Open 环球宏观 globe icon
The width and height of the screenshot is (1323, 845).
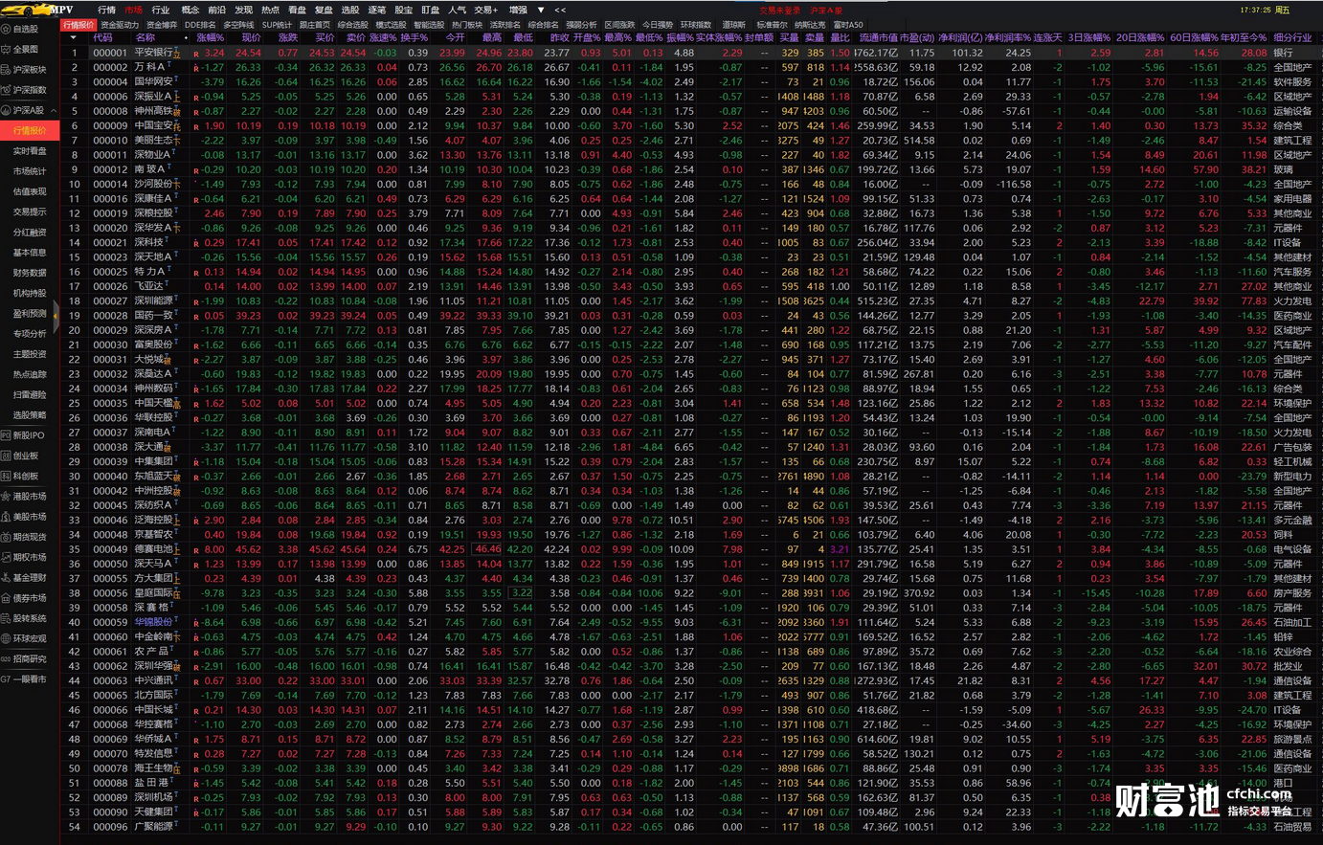[x=7, y=638]
